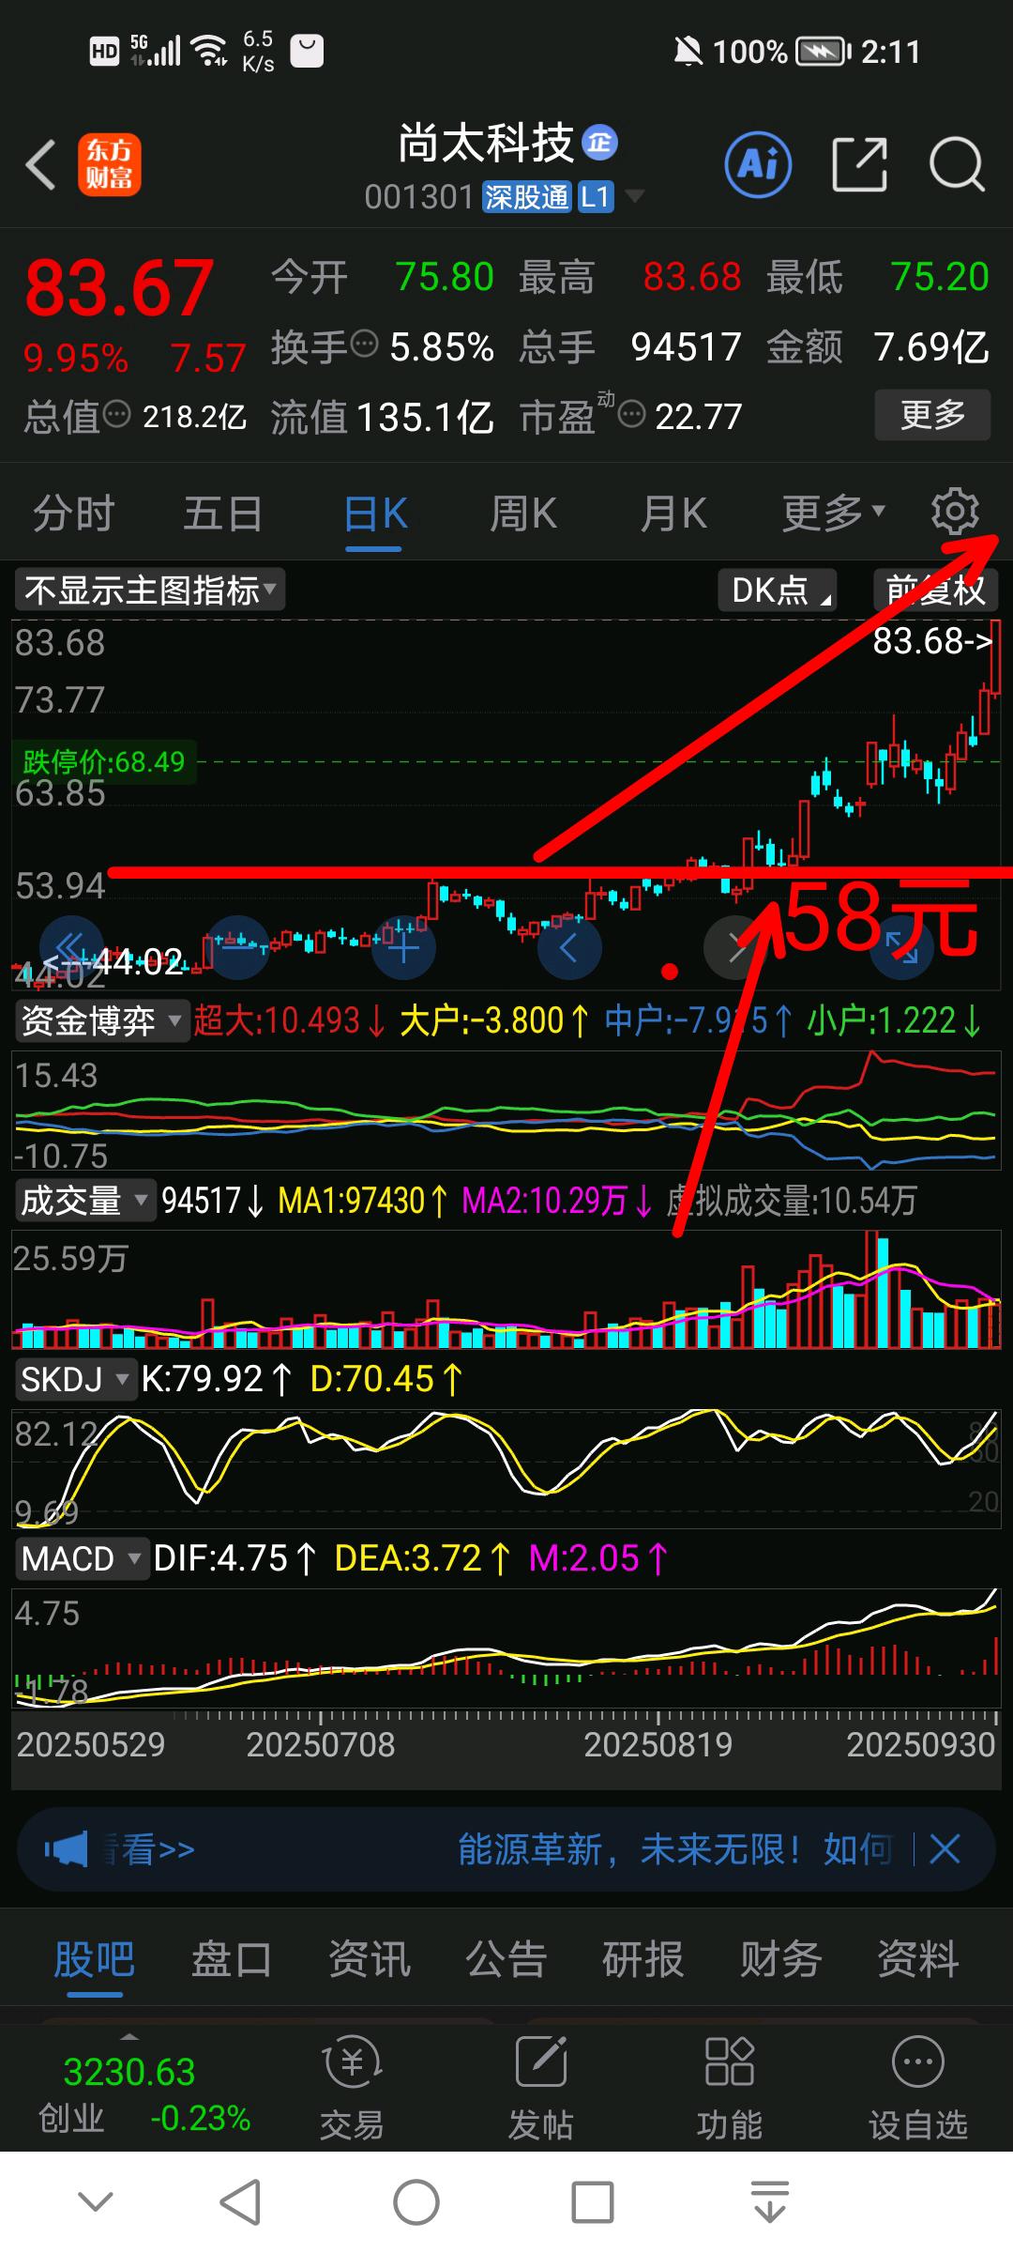
Task: Tap the blue 企 enterprise badge
Action: pyautogui.click(x=599, y=143)
